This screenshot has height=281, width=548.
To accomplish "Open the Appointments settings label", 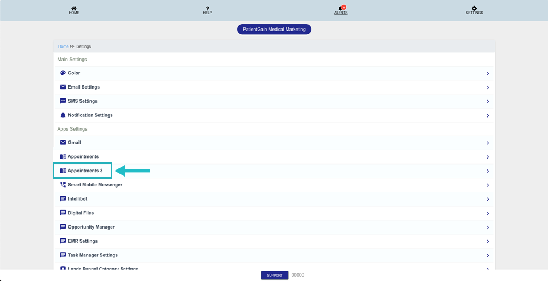I will 83,156.
